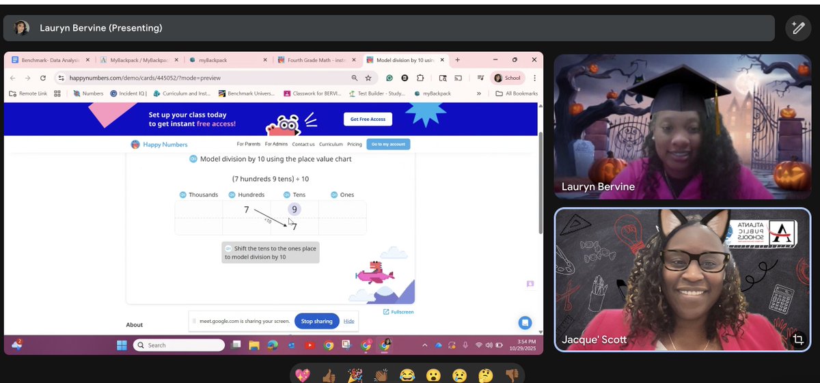Click the Hide link on sharing bar
Image resolution: width=820 pixels, height=383 pixels.
click(348, 321)
